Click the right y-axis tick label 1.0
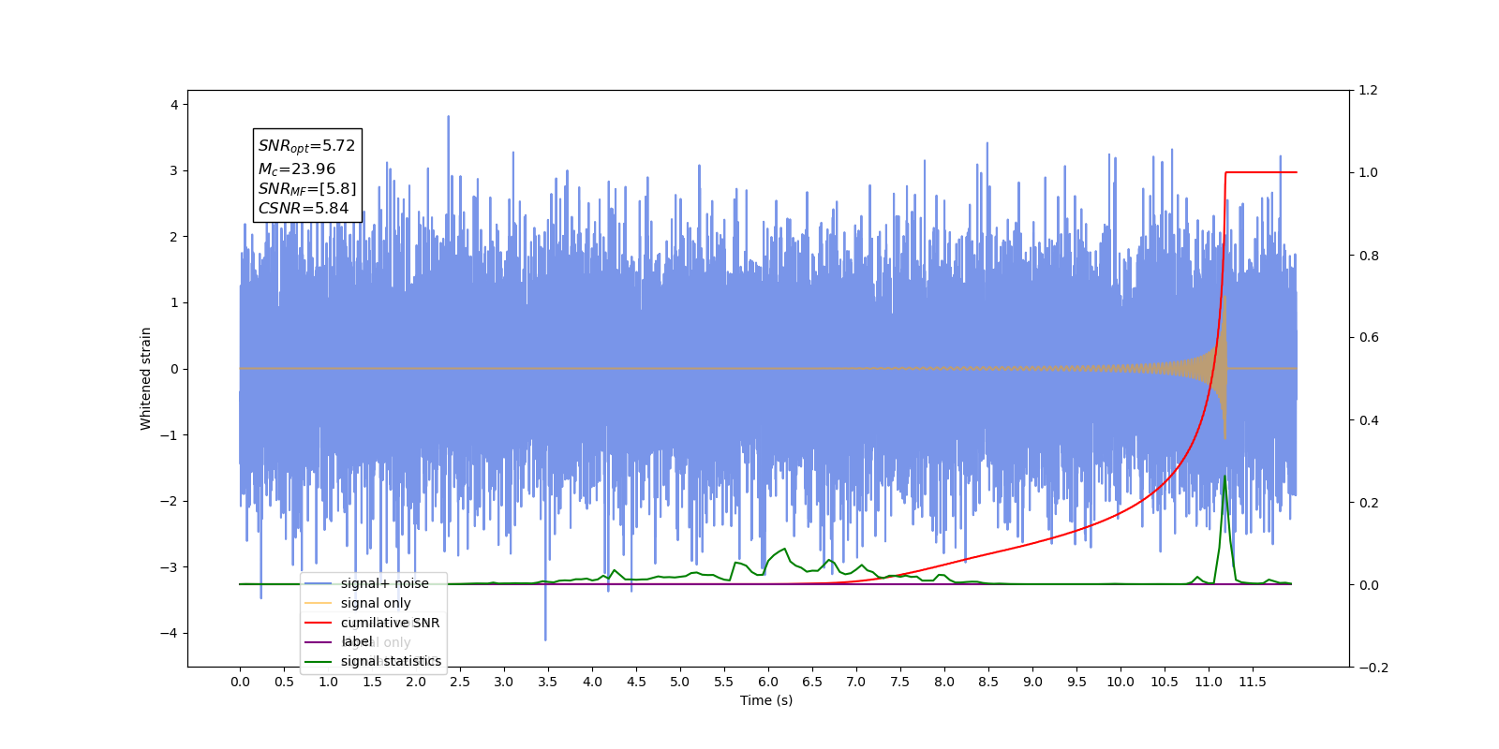The image size is (1499, 749). click(x=1369, y=172)
